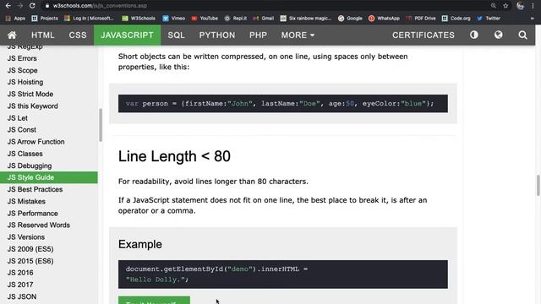Select JS Style Guide in sidebar

pyautogui.click(x=49, y=177)
